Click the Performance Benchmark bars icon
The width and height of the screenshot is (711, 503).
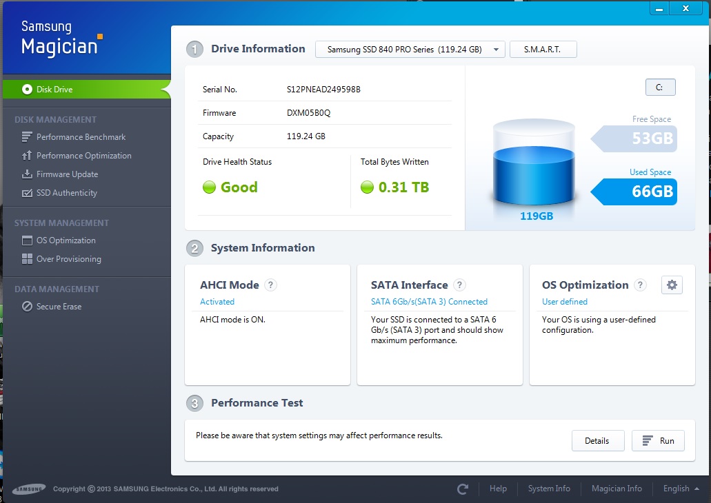pos(27,137)
